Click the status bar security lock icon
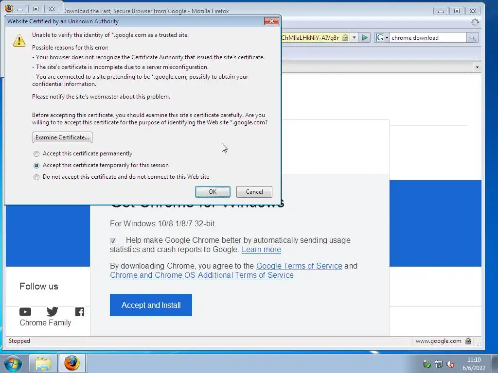The image size is (498, 373). point(468,341)
